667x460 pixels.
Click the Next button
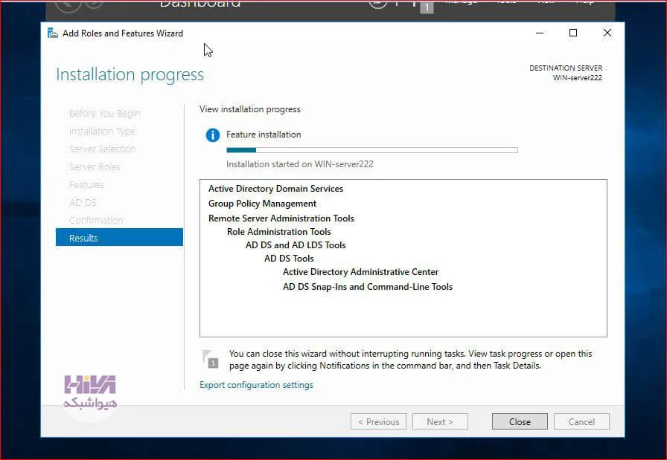[x=440, y=421]
